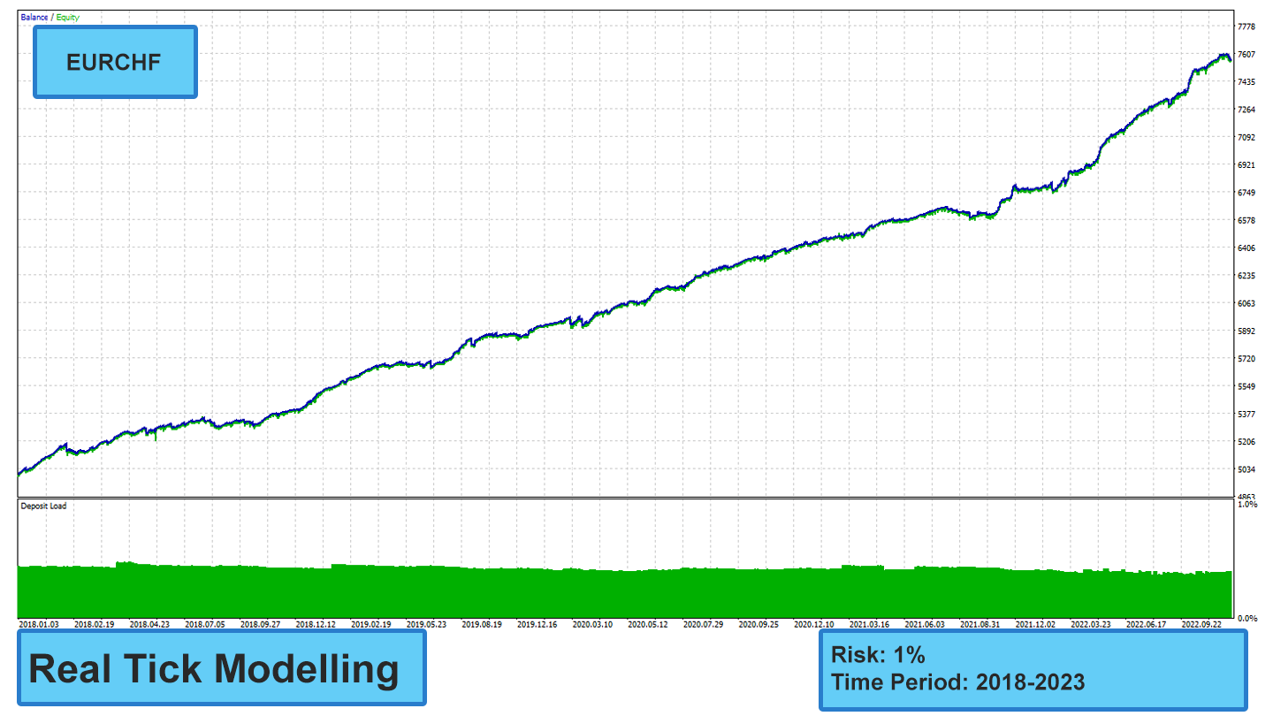Click the green Deposit Load histogram area
1273x716 pixels.
pyautogui.click(x=619, y=592)
